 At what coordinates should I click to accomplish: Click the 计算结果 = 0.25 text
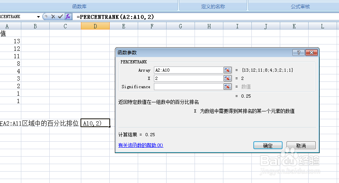coord(137,135)
